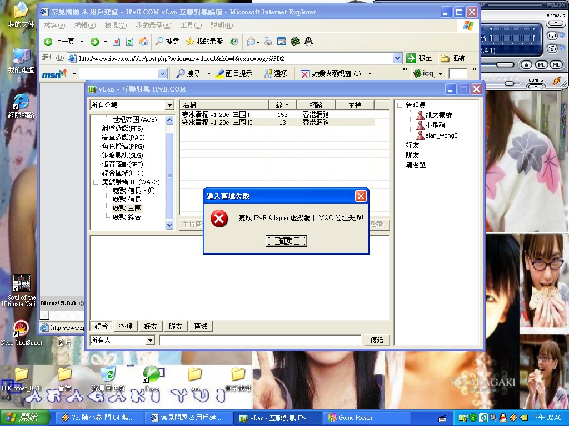
Task: Switch to 好友 chat tab
Action: [151, 326]
